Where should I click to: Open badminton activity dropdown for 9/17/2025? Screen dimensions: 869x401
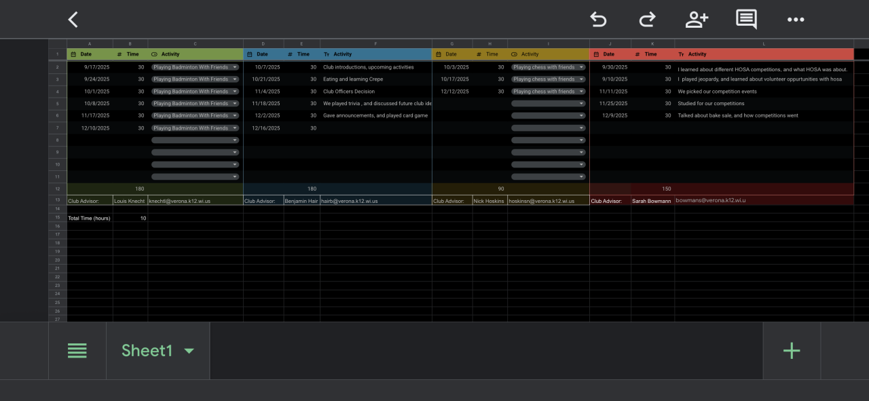234,67
